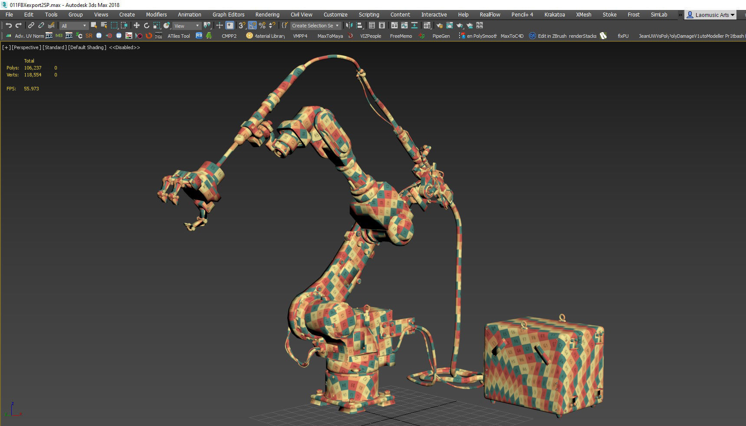This screenshot has width=746, height=426.
Task: Open the Graph Editors menu
Action: (x=228, y=14)
